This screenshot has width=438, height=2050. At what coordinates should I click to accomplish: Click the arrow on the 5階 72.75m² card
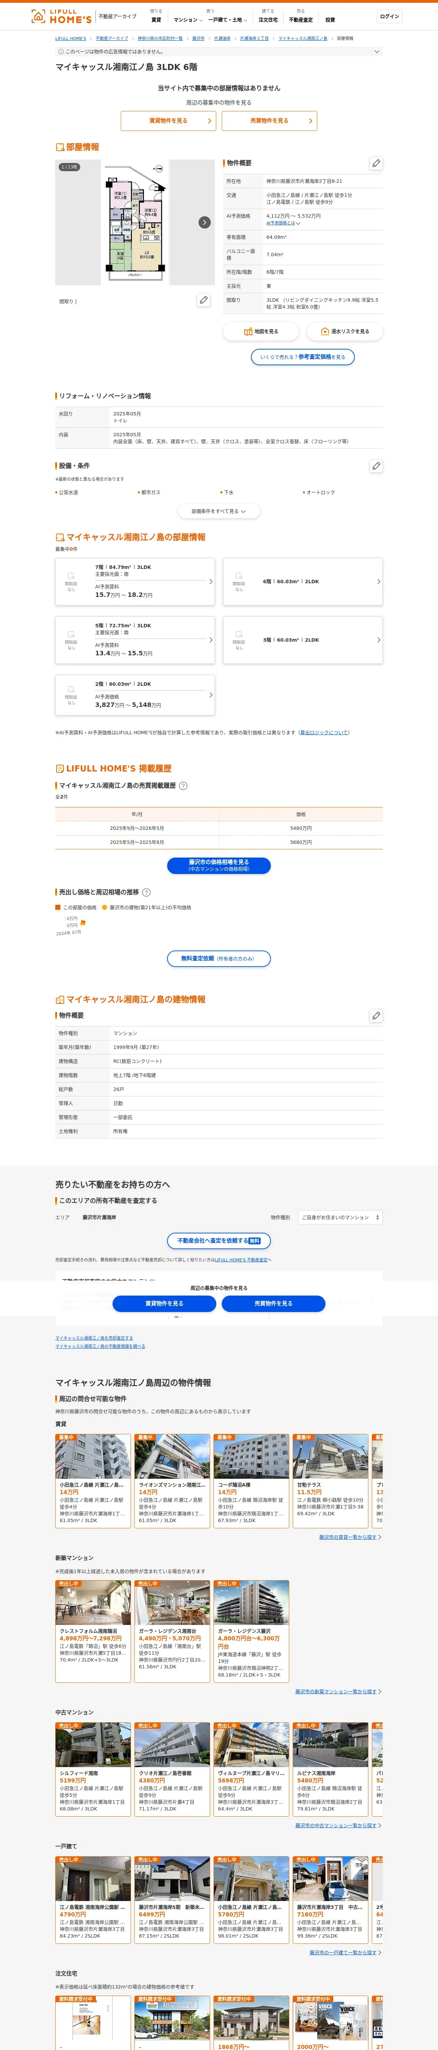211,640
